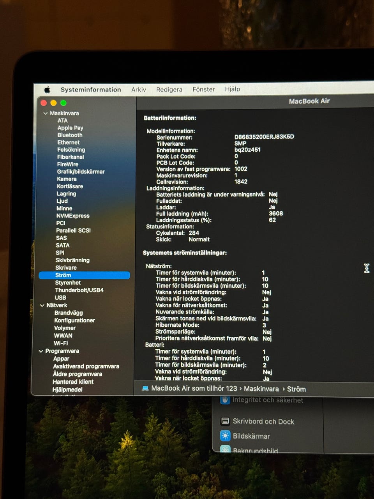Select Skrivare in the sidebar

pyautogui.click(x=66, y=268)
